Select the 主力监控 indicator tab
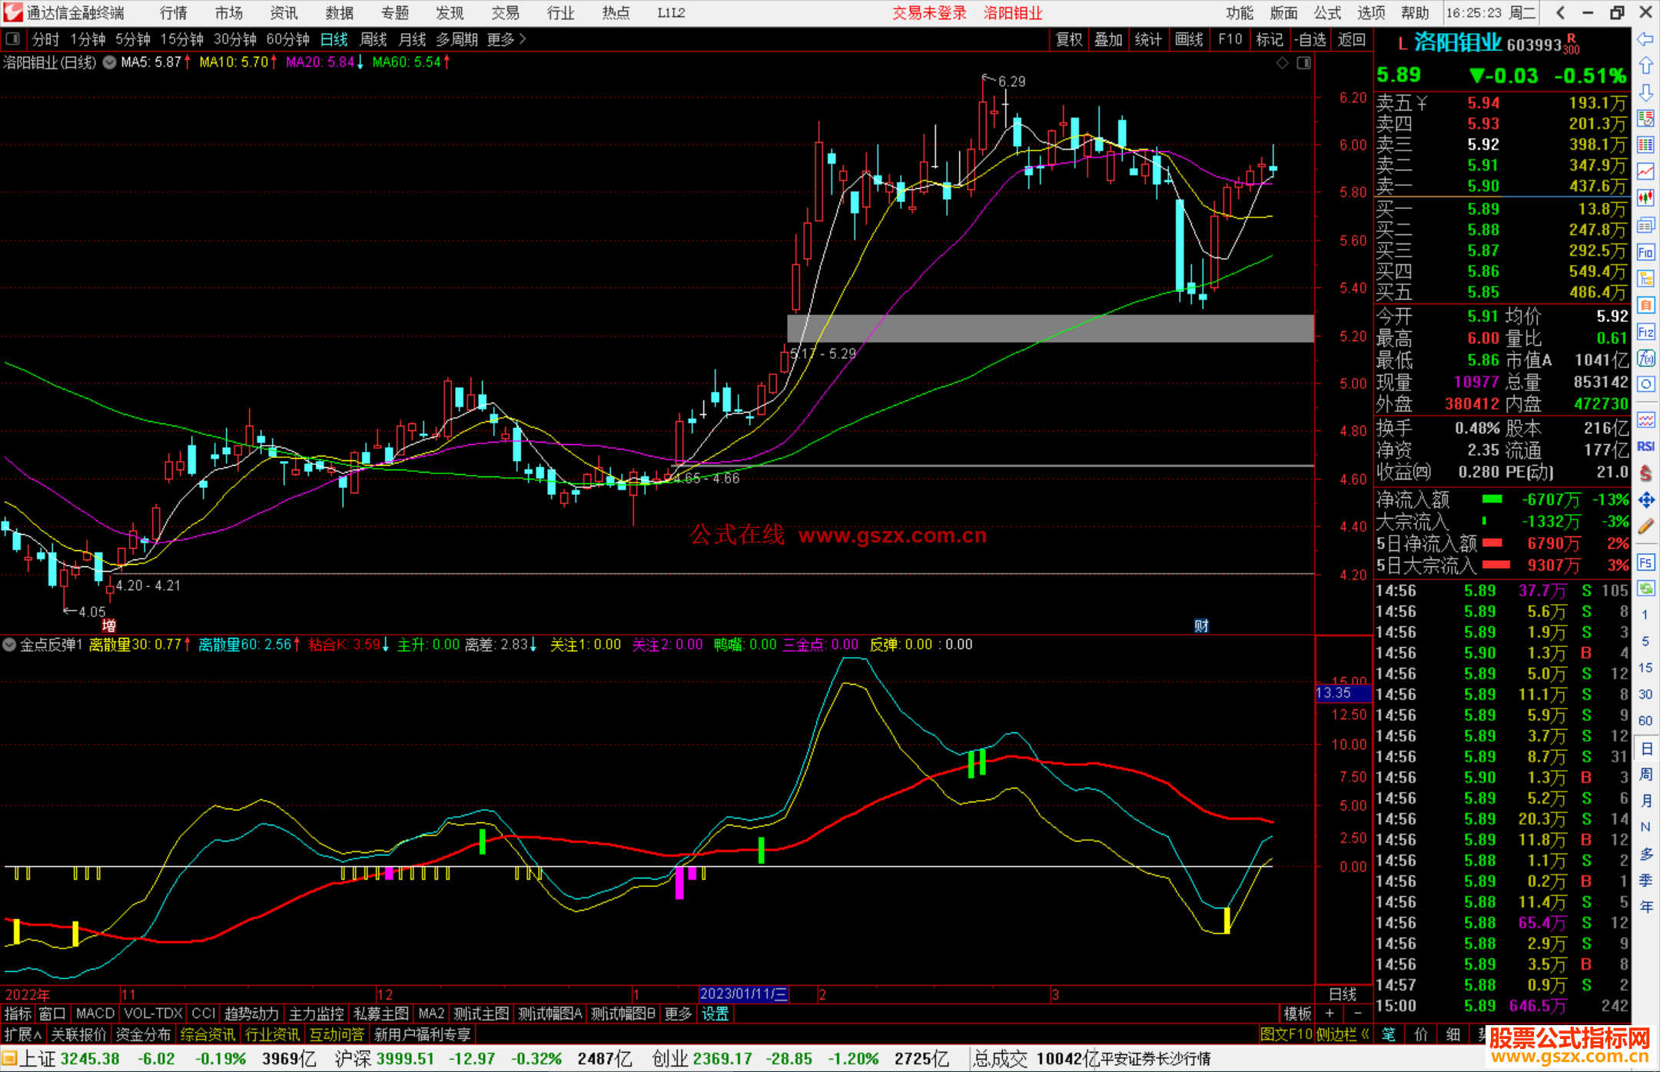The image size is (1660, 1072). (x=317, y=1014)
